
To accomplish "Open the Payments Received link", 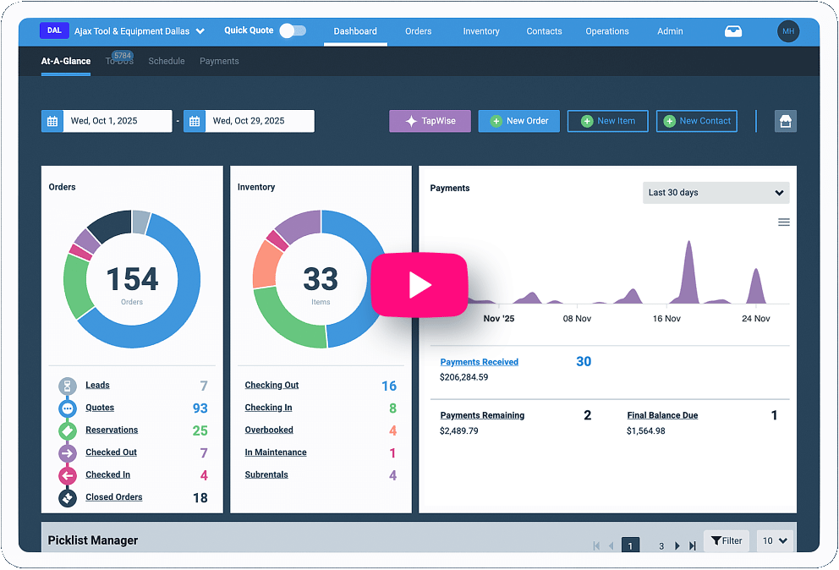I will [479, 362].
